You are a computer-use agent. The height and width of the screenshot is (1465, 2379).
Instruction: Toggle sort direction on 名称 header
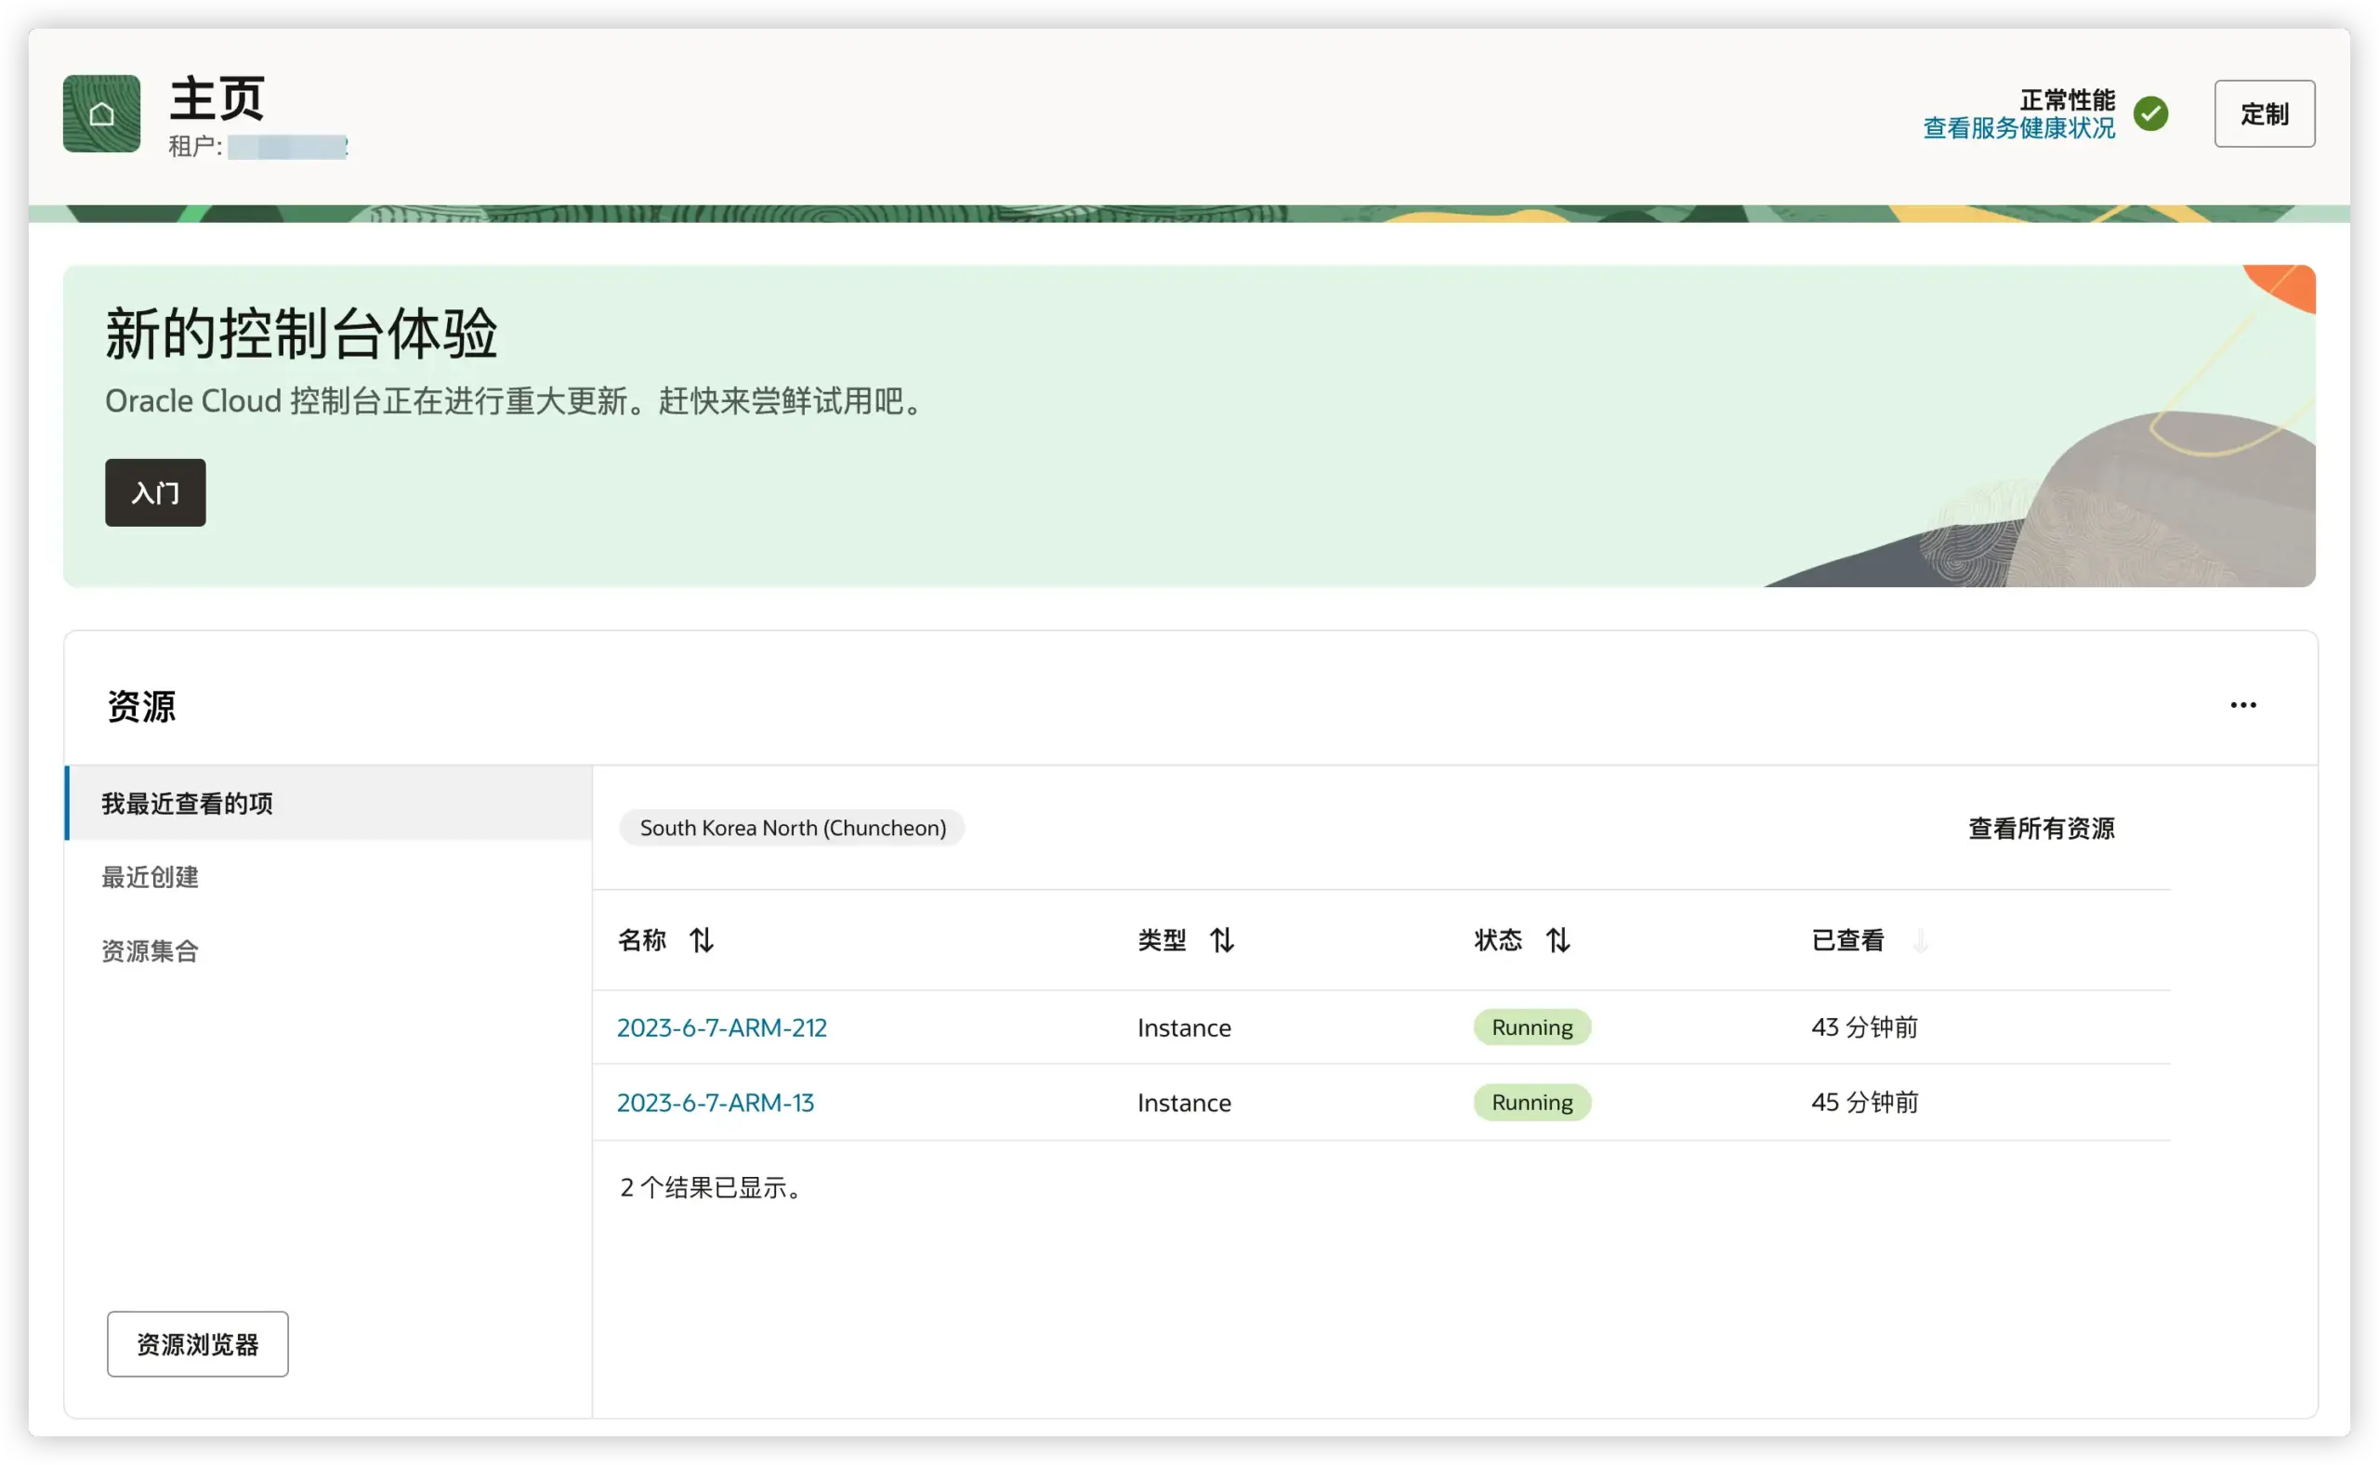click(x=701, y=939)
